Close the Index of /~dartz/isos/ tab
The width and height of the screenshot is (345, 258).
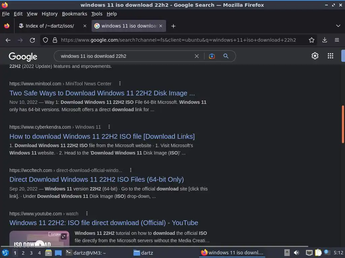click(85, 26)
